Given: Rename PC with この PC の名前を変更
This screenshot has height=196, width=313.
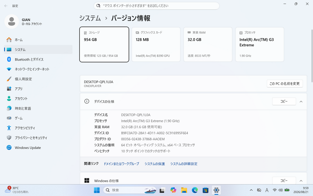Looking at the screenshot, I should point(285,84).
